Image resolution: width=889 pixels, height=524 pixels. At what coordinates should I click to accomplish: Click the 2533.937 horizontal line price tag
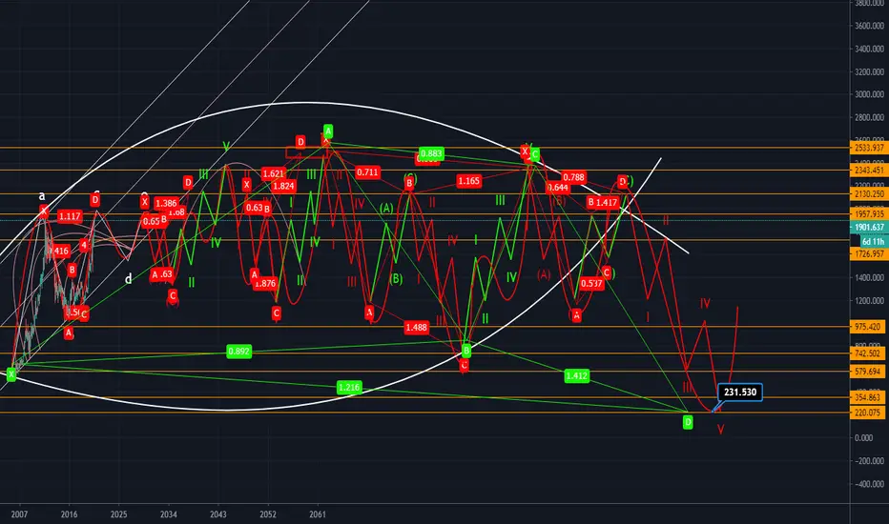(869, 148)
